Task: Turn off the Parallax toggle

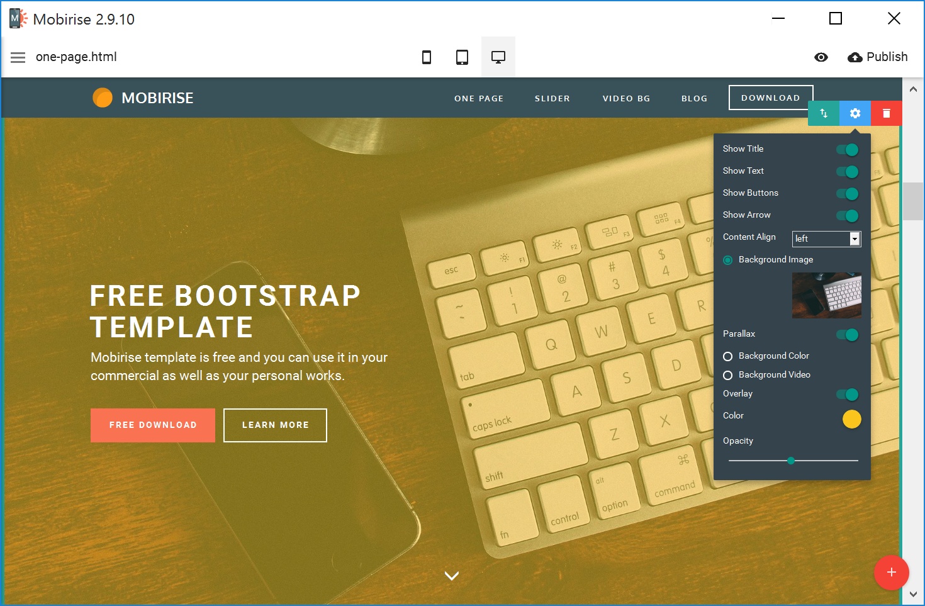Action: pos(848,335)
